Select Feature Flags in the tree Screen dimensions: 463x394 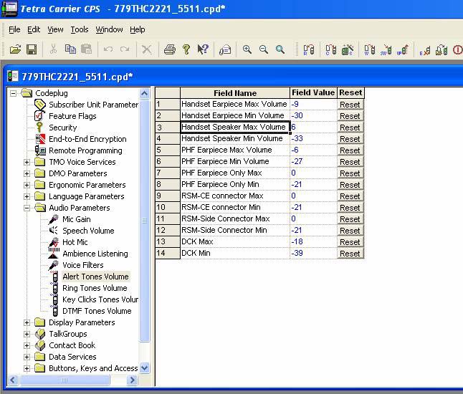tap(72, 116)
